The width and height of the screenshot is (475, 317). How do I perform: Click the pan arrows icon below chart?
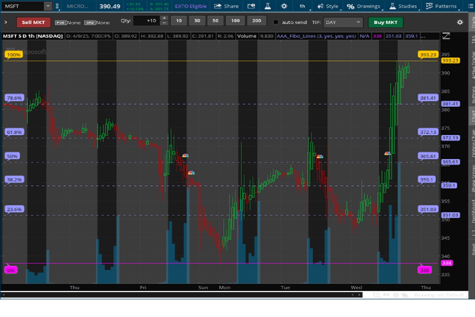tap(386, 295)
